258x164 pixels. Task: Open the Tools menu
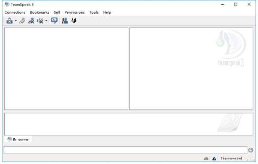94,12
